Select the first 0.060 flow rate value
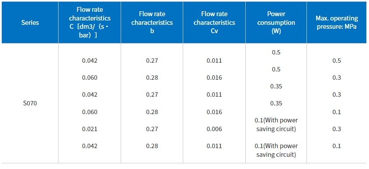369x169 pixels. [x=90, y=78]
